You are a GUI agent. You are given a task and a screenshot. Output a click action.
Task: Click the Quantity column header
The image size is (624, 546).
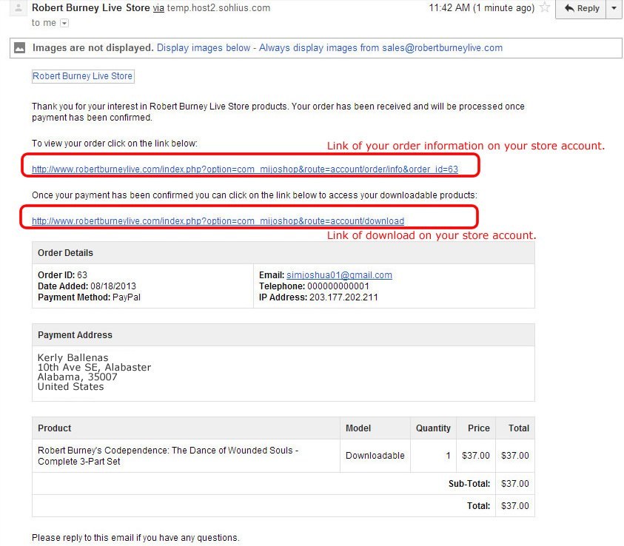click(433, 428)
